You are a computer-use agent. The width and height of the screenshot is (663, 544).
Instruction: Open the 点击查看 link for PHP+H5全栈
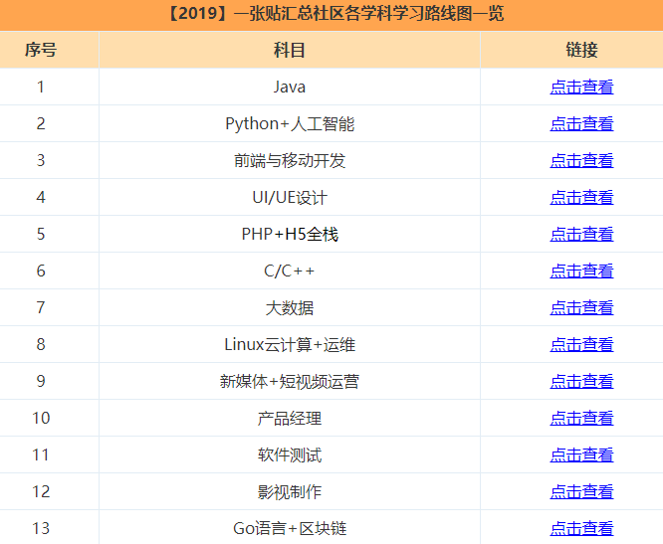[x=581, y=234]
